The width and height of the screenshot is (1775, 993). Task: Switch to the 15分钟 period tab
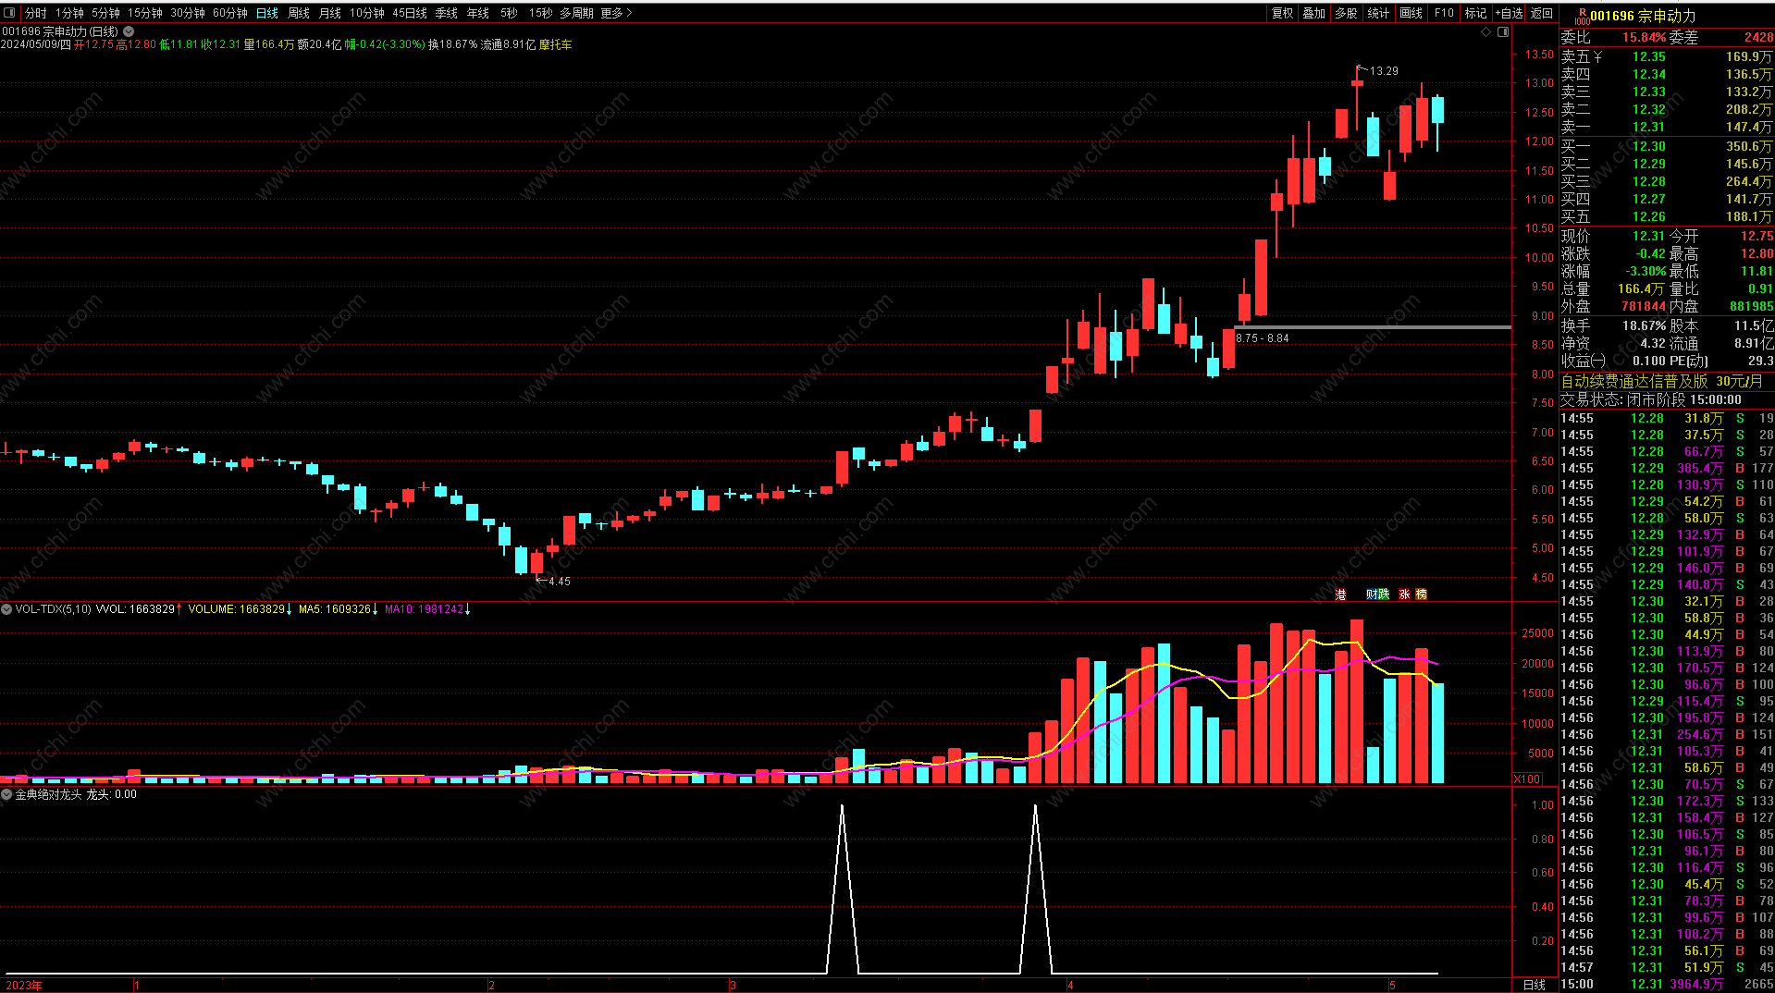click(144, 13)
